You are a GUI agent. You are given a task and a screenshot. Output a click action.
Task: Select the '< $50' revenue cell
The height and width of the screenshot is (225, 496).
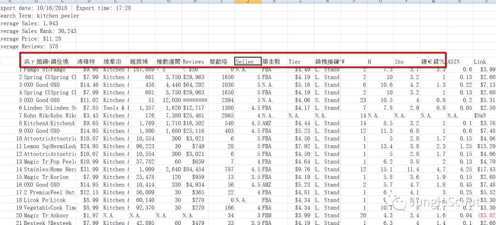click(x=195, y=70)
